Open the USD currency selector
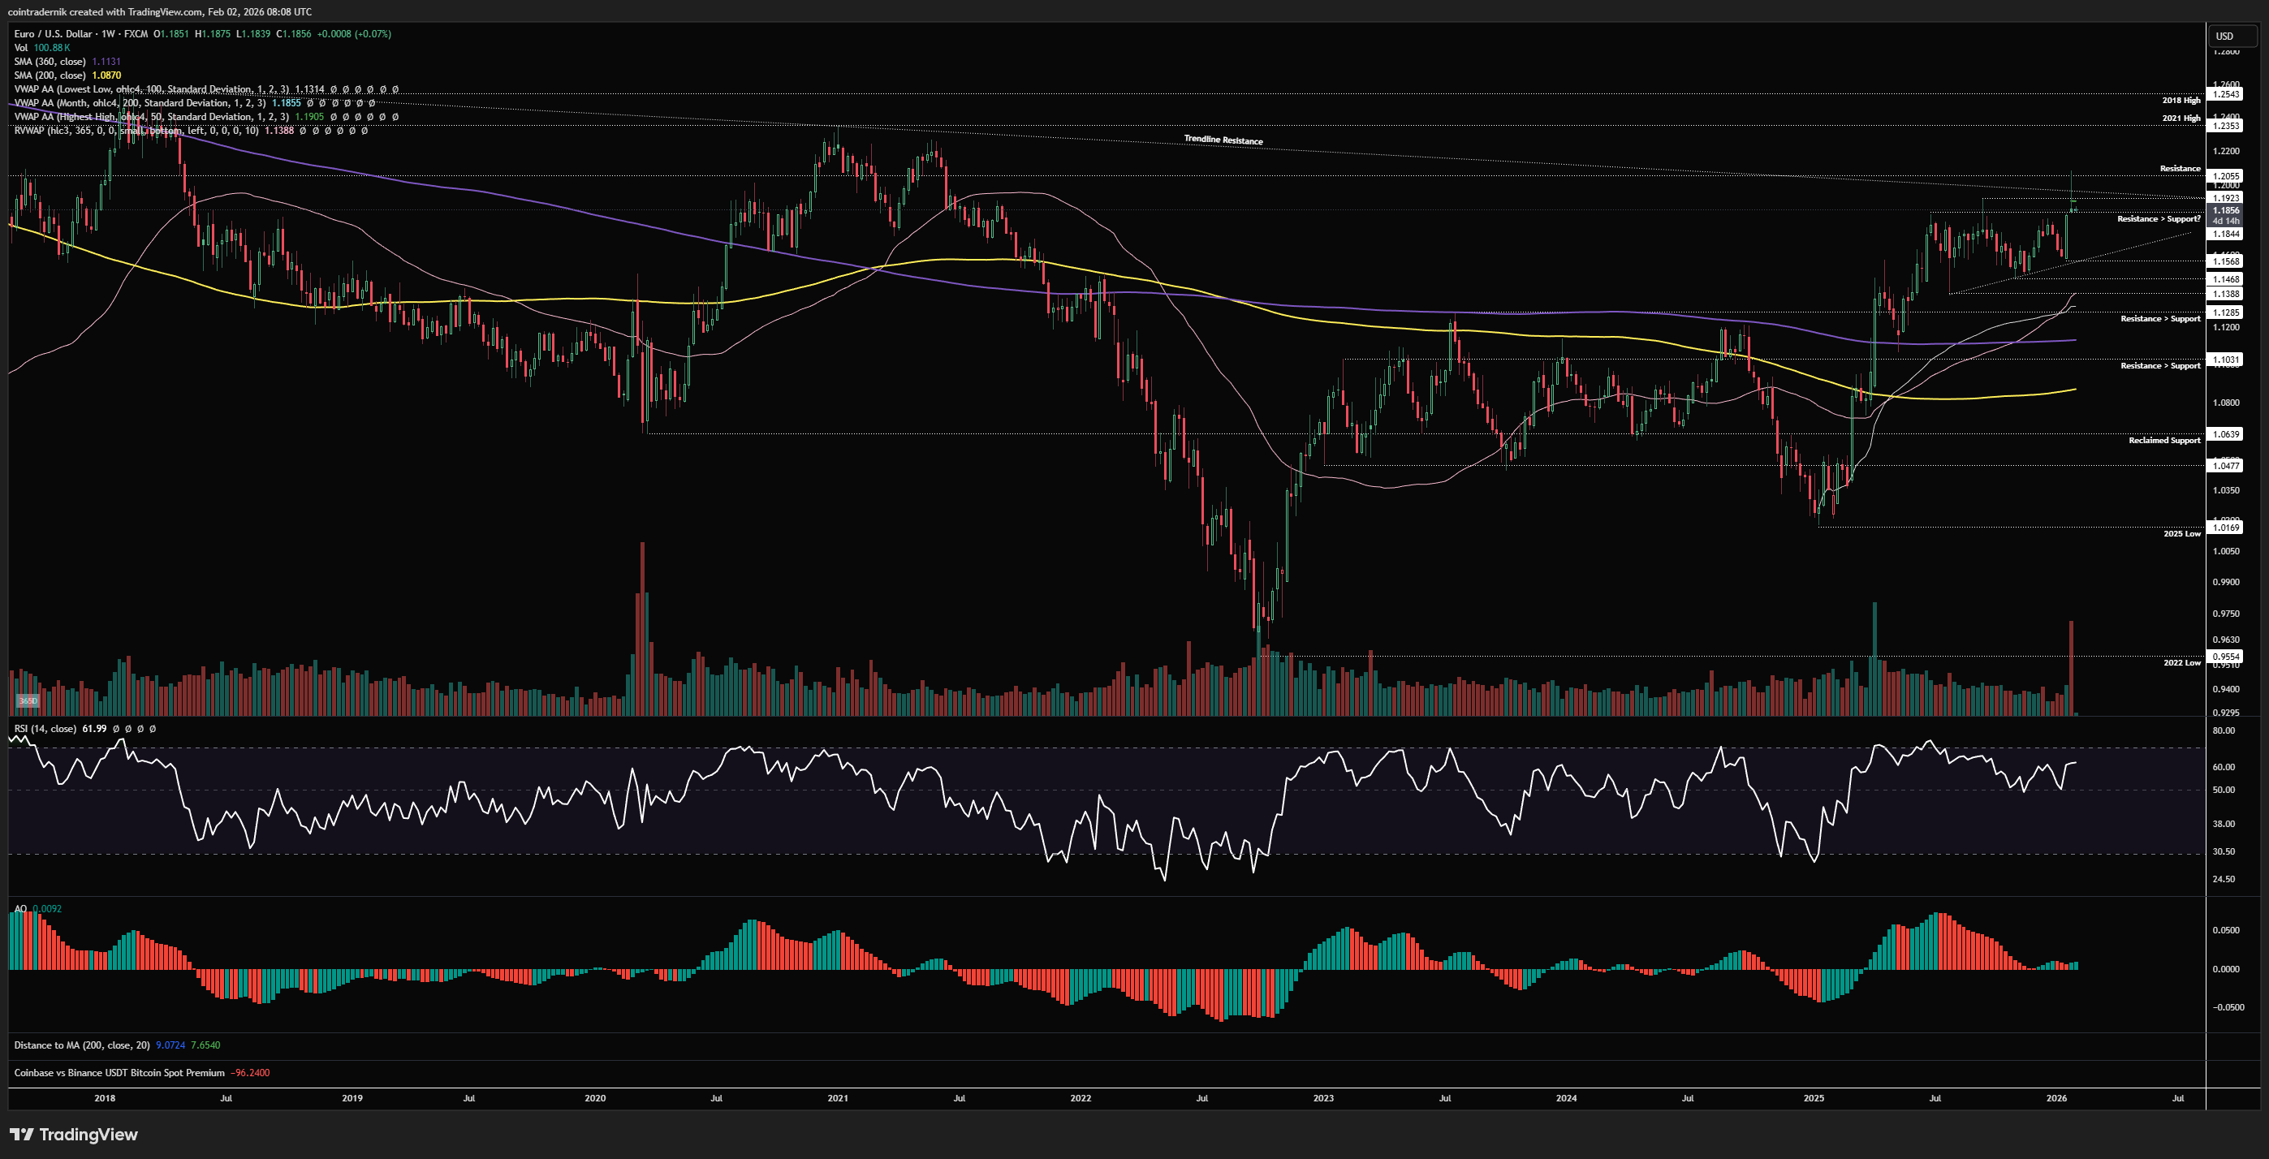2269x1159 pixels. pos(2225,36)
